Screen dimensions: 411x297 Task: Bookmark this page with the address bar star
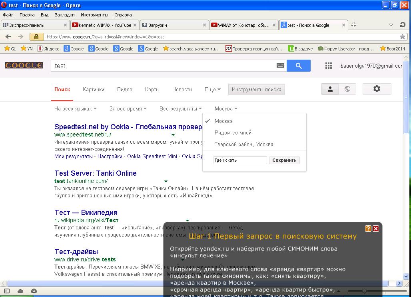[x=403, y=37]
